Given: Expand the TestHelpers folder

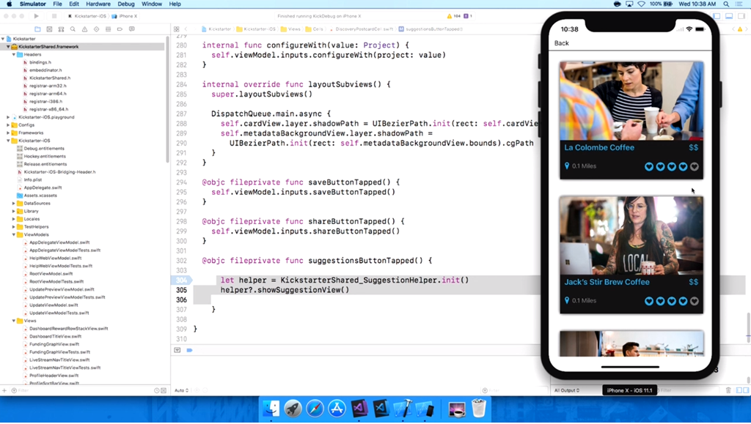Looking at the screenshot, I should point(14,227).
